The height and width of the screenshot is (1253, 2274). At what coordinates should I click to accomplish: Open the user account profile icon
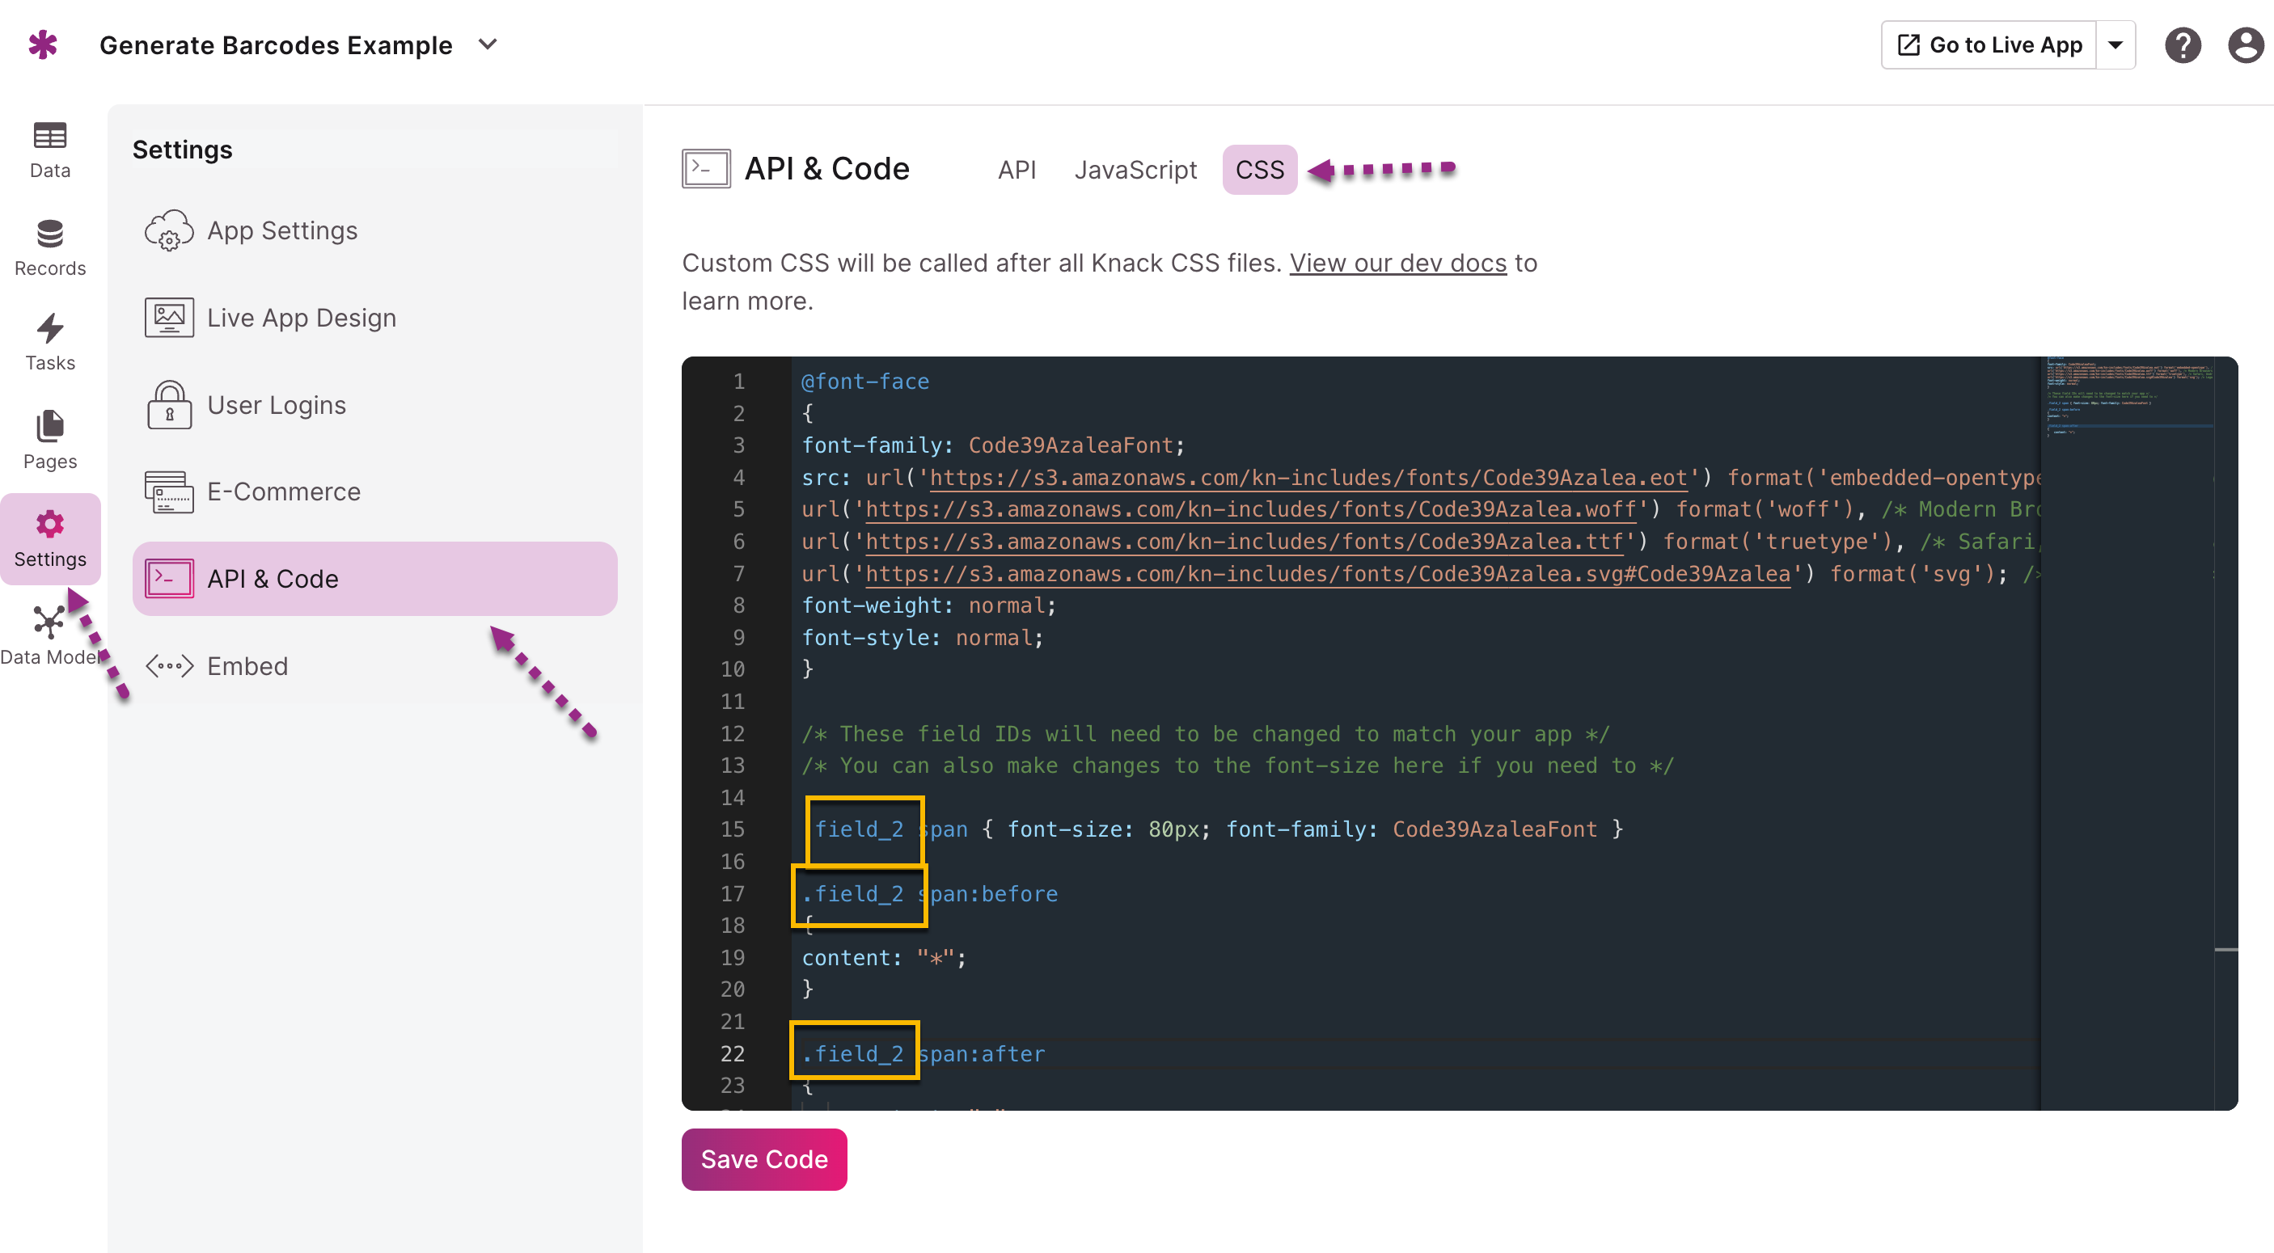[x=2245, y=45]
